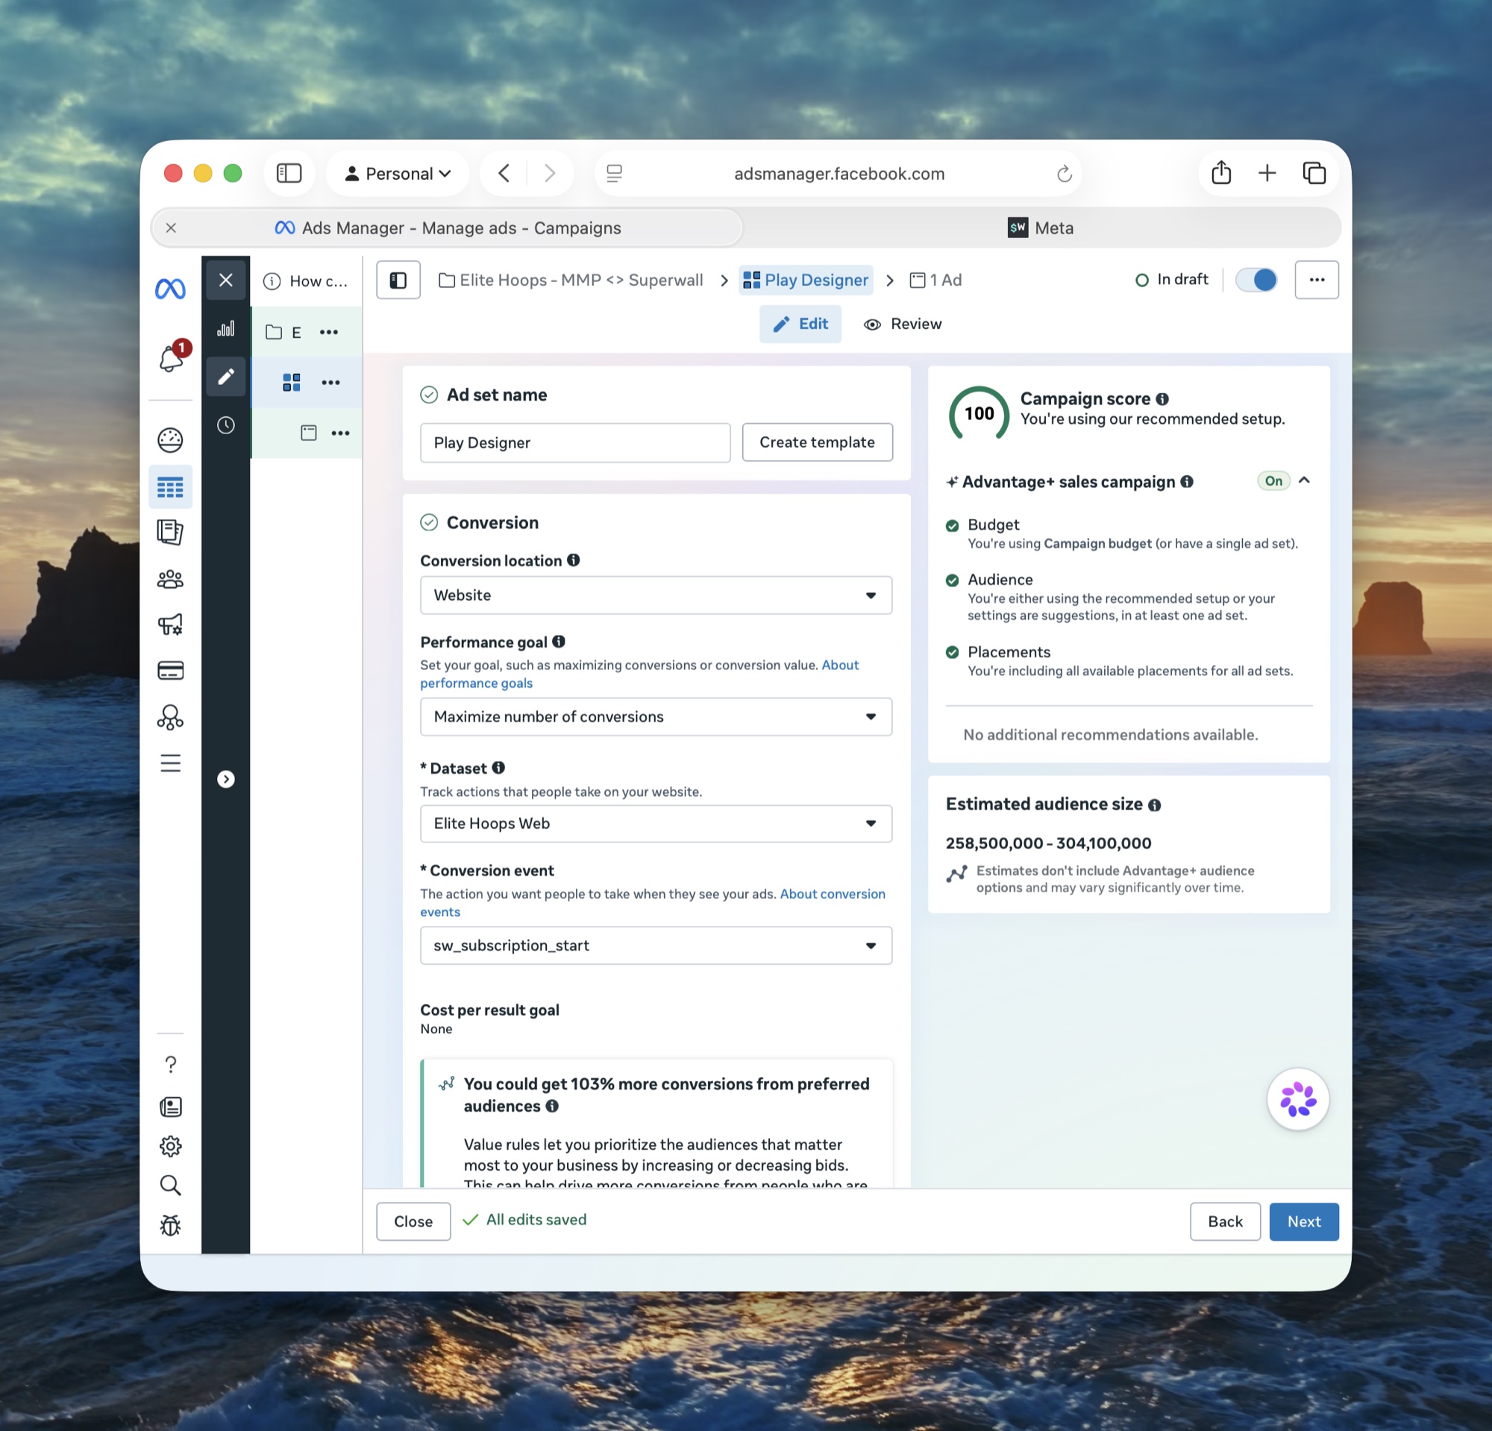The height and width of the screenshot is (1431, 1492).
Task: Click the bug report icon
Action: tap(171, 1225)
